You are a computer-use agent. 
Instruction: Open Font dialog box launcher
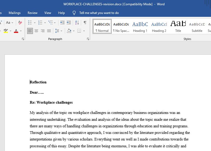click(23, 39)
